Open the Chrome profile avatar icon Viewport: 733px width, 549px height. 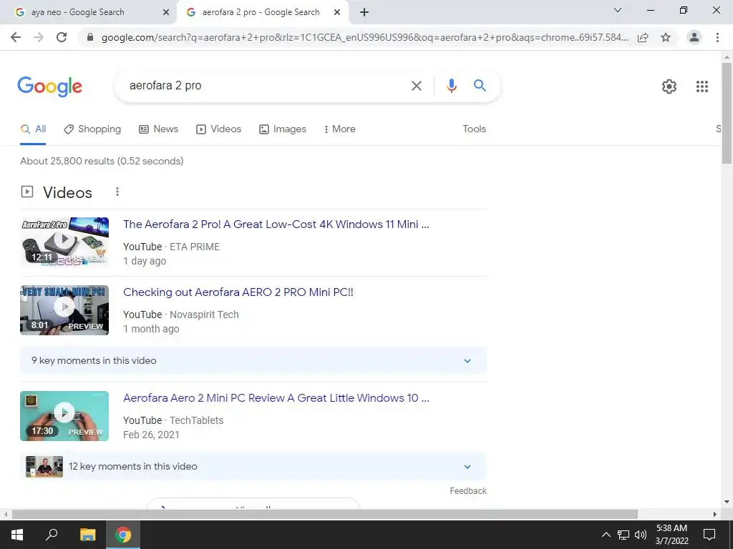[x=694, y=37]
